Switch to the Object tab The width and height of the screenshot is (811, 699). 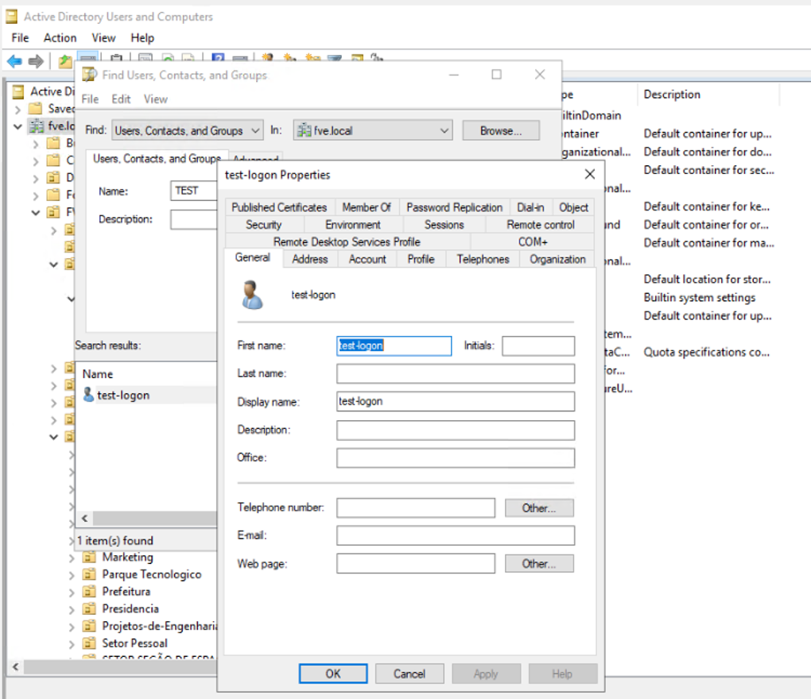coord(573,207)
